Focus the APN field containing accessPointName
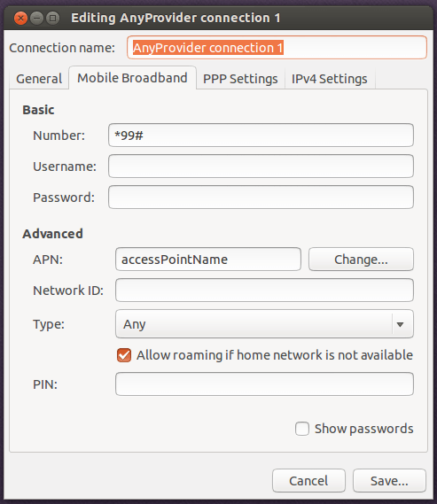 (208, 259)
